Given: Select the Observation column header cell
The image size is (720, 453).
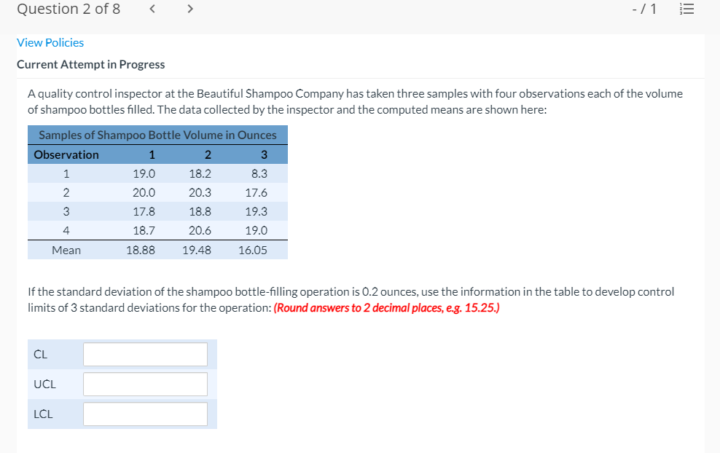Looking at the screenshot, I should click(x=66, y=154).
